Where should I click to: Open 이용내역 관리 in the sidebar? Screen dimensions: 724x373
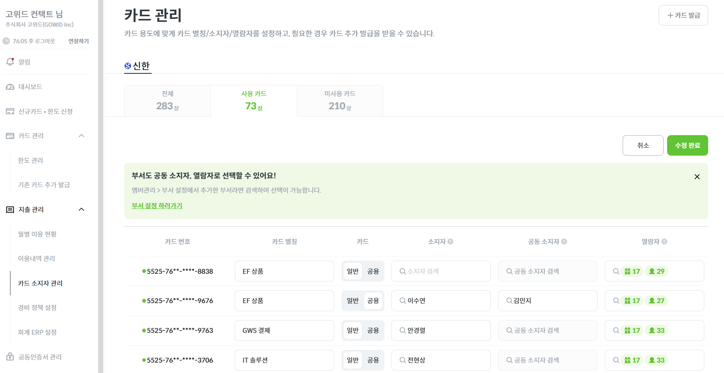(36, 259)
